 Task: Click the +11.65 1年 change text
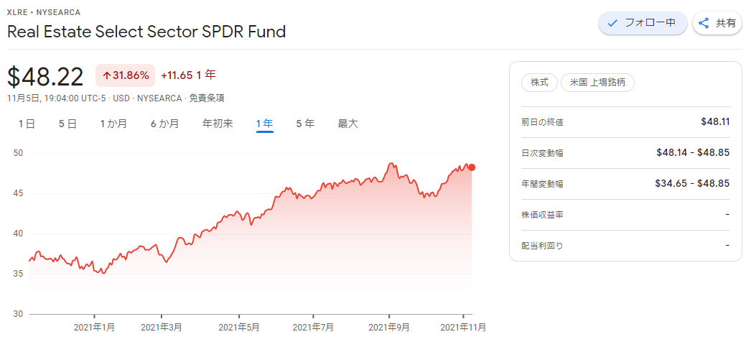(188, 75)
